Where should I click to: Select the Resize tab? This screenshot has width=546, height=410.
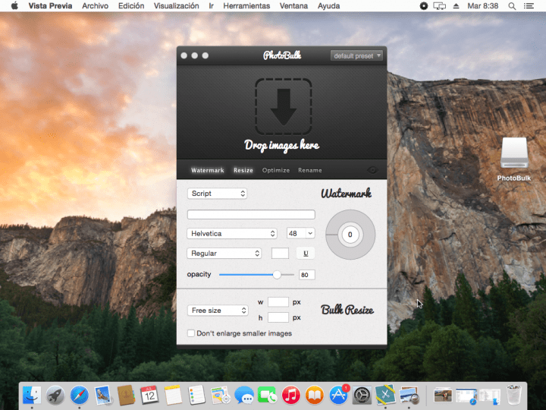coord(243,170)
